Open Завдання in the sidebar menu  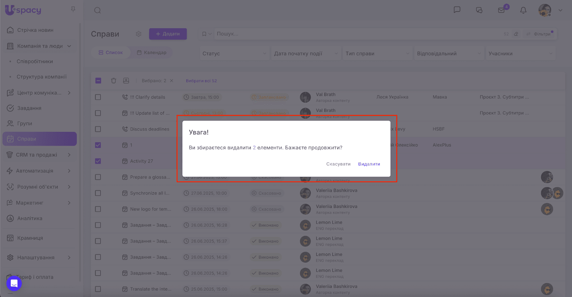(29, 108)
